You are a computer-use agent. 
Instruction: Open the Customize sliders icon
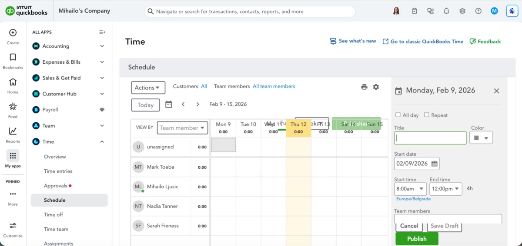[x=13, y=226]
